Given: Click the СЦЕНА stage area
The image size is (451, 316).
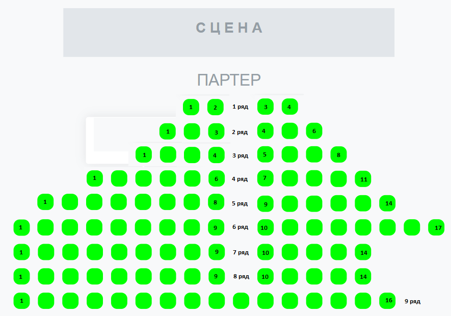Looking at the screenshot, I should 229,33.
